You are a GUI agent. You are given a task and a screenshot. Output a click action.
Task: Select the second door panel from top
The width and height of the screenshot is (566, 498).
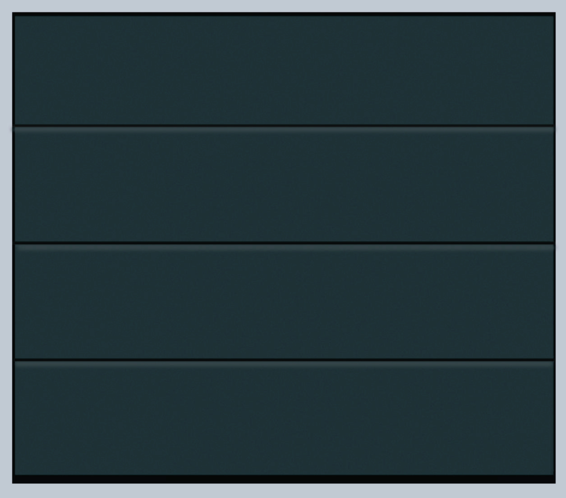pyautogui.click(x=284, y=184)
